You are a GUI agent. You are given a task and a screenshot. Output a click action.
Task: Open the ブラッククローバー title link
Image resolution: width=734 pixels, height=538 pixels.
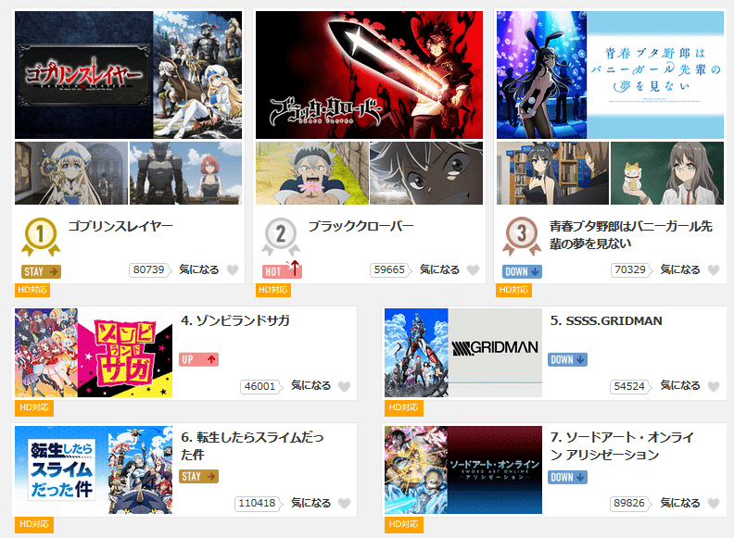(x=361, y=227)
